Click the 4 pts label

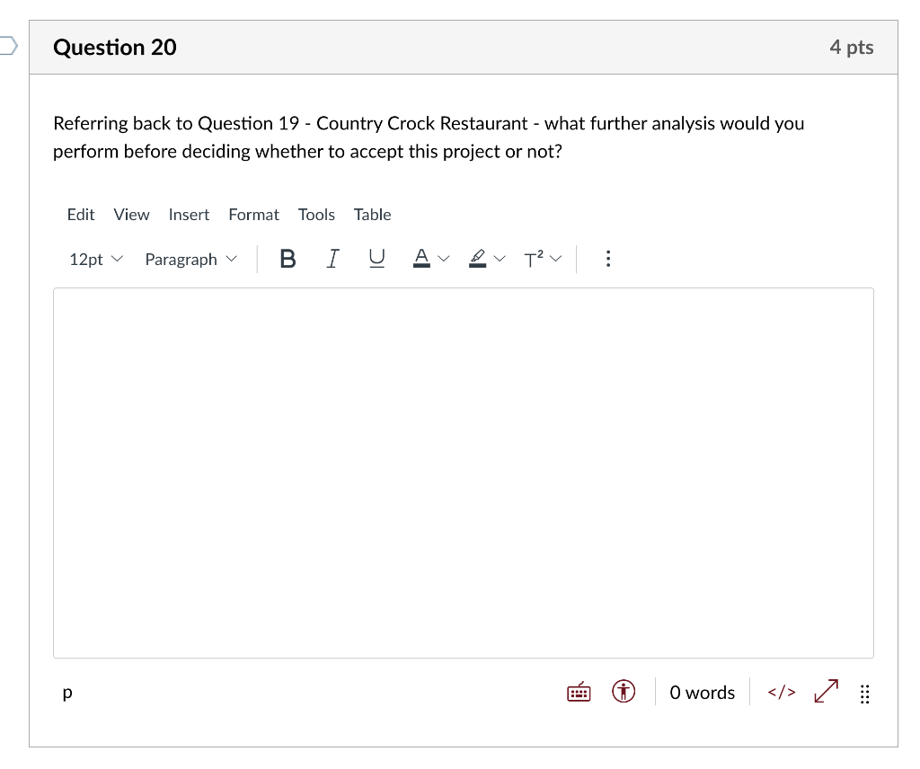[852, 47]
